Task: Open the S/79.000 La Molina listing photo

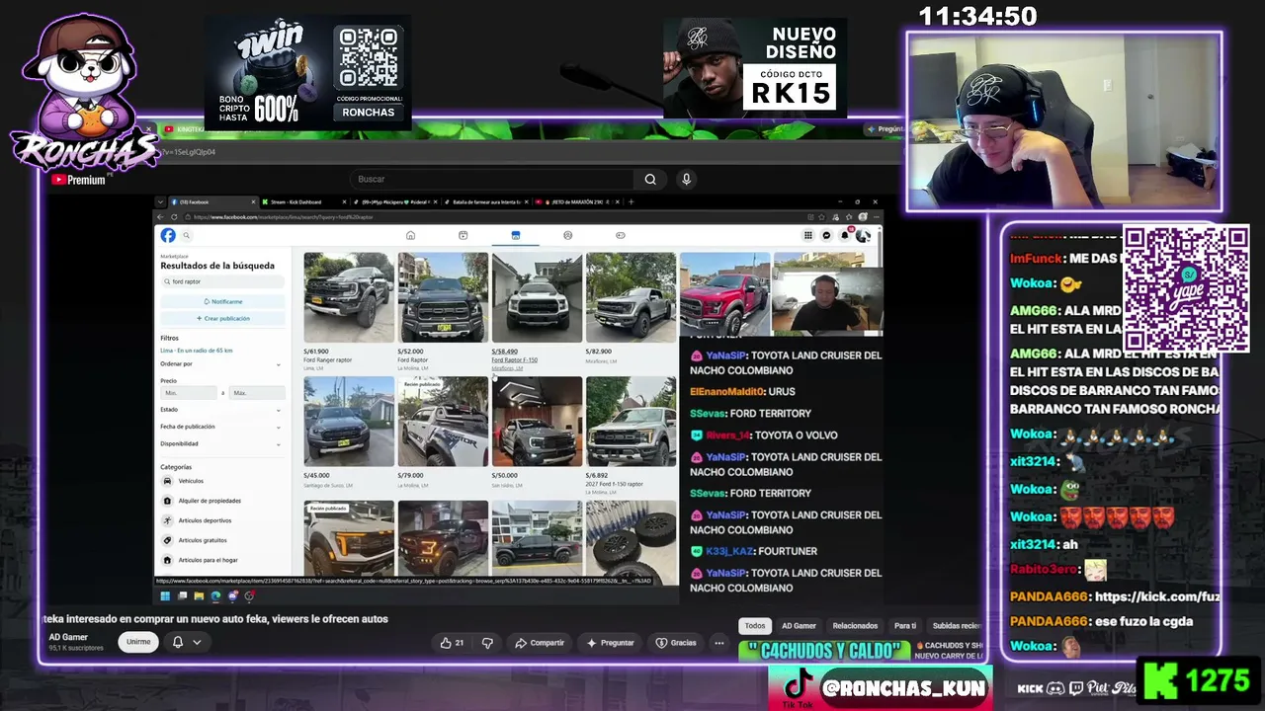Action: 443,422
